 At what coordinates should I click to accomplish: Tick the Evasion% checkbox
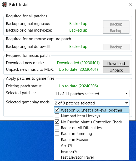(x=57, y=151)
